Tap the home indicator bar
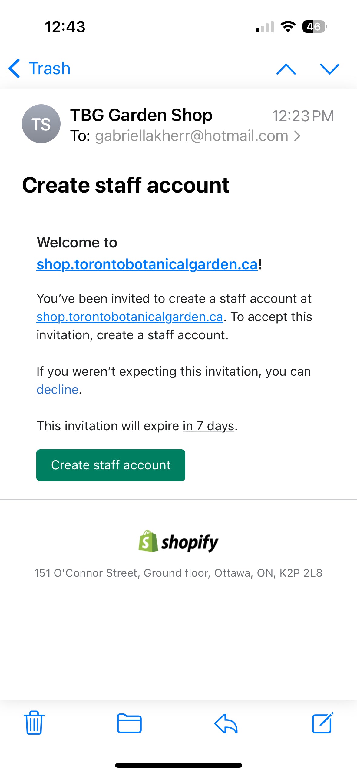The width and height of the screenshot is (357, 775). (178, 765)
